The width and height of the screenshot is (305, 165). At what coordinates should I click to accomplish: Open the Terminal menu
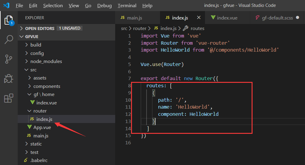pos(127,6)
